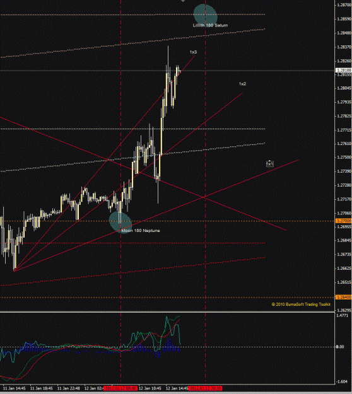Click the 1.26845 price axis value
Screen dimensions: 352x394
click(344, 240)
